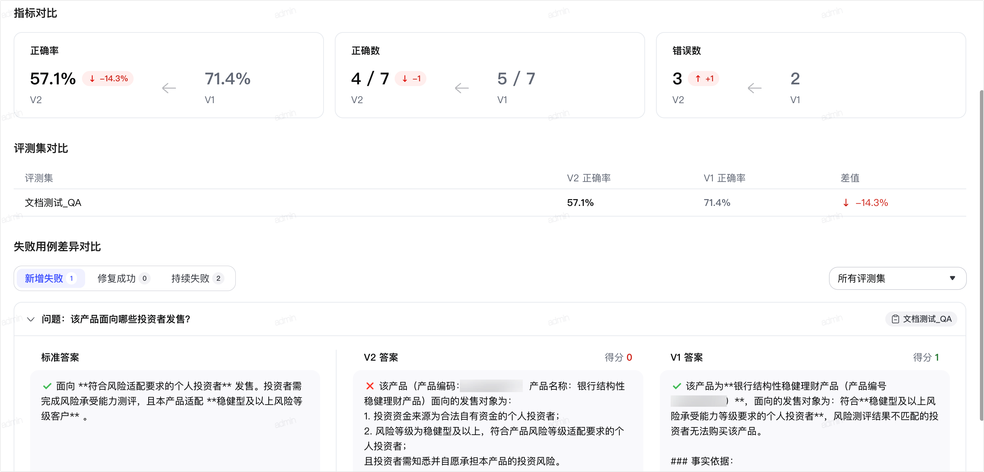This screenshot has height=472, width=984.
Task: Click the arrow icon in the 正确率 card
Action: coord(169,88)
